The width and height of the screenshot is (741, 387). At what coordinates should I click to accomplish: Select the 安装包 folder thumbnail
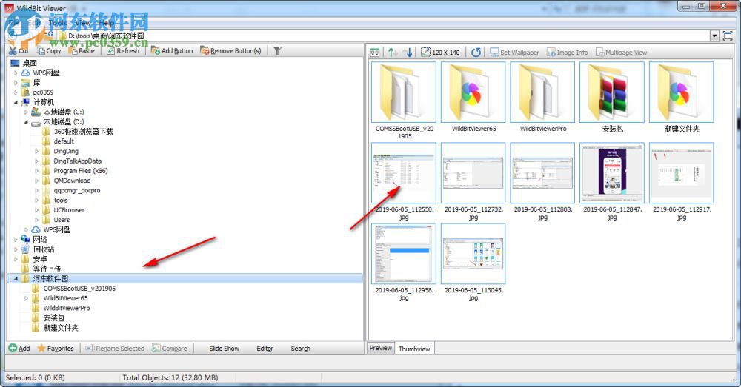pos(612,92)
